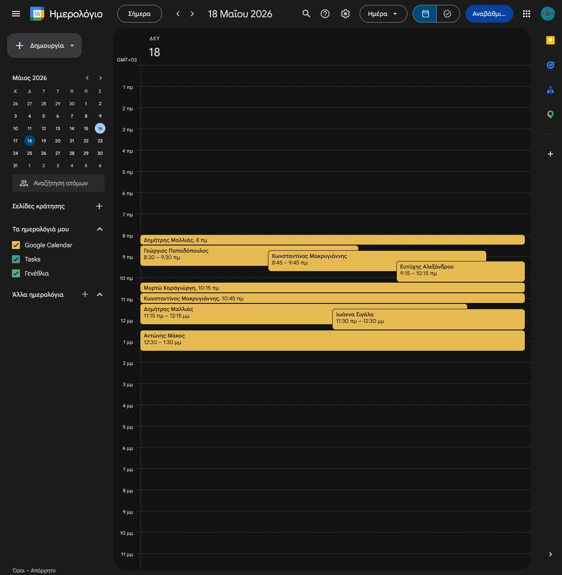Image resolution: width=562 pixels, height=575 pixels.
Task: Open the Αντώνης Μάκος 12:30 event
Action: [x=332, y=341]
